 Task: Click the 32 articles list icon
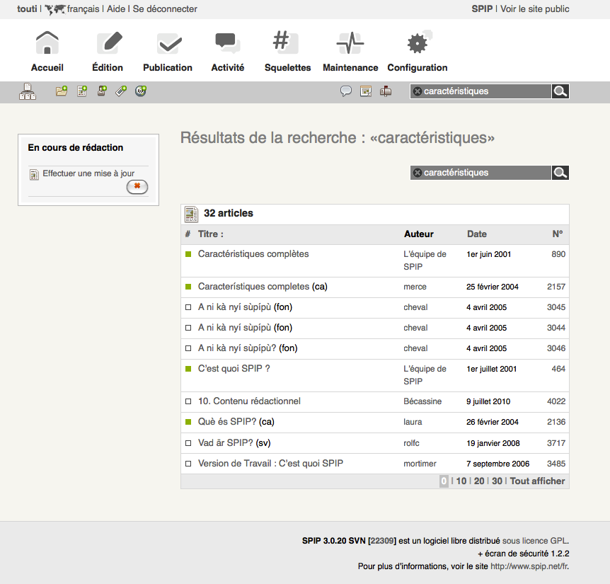pos(191,214)
